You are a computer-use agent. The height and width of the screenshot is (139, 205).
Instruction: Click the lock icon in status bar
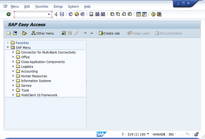196,134
